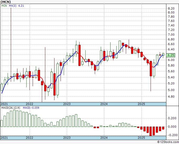
Task: Click 2025 on the price chart time axis
Action: (x=141, y=104)
